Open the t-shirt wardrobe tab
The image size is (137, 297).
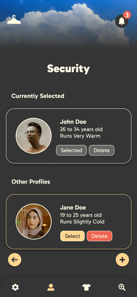(x=86, y=287)
